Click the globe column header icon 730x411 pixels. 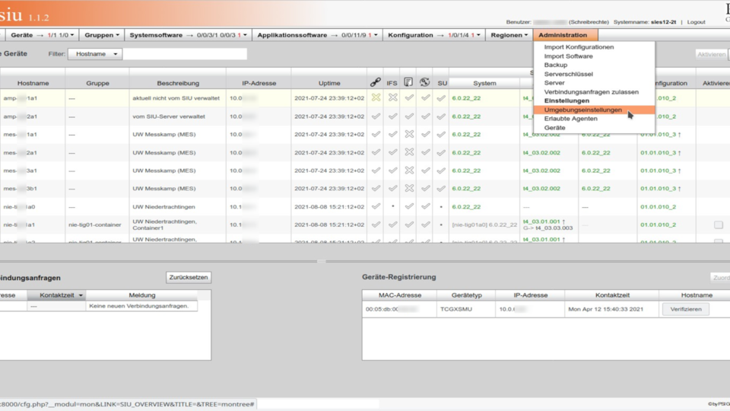tap(425, 82)
